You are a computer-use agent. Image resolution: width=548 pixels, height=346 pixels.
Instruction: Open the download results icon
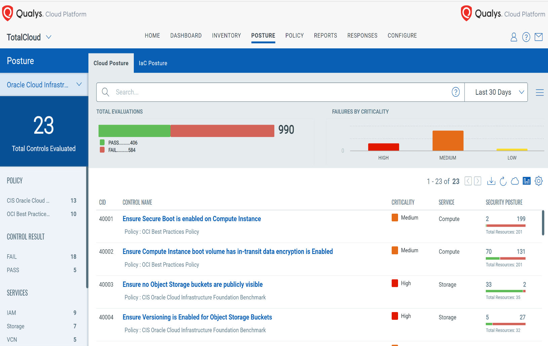point(491,181)
